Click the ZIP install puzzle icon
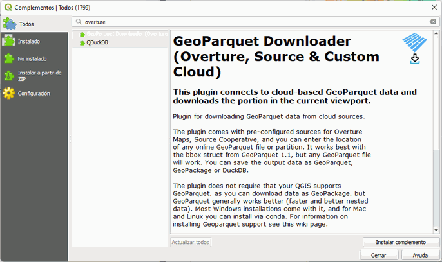The width and height of the screenshot is (442, 262). pyautogui.click(x=9, y=76)
